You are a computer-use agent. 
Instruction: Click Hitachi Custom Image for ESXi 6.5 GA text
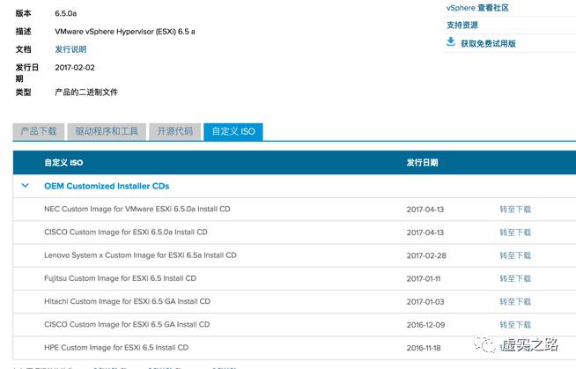coord(127,301)
